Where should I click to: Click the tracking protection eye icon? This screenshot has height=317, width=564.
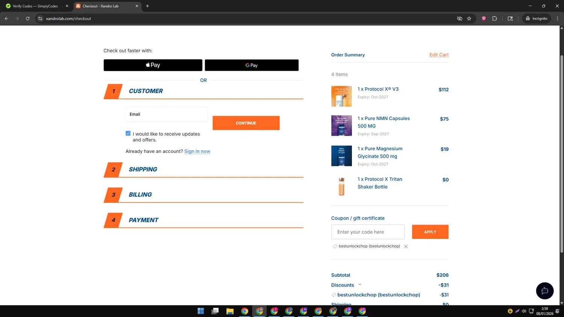(459, 18)
